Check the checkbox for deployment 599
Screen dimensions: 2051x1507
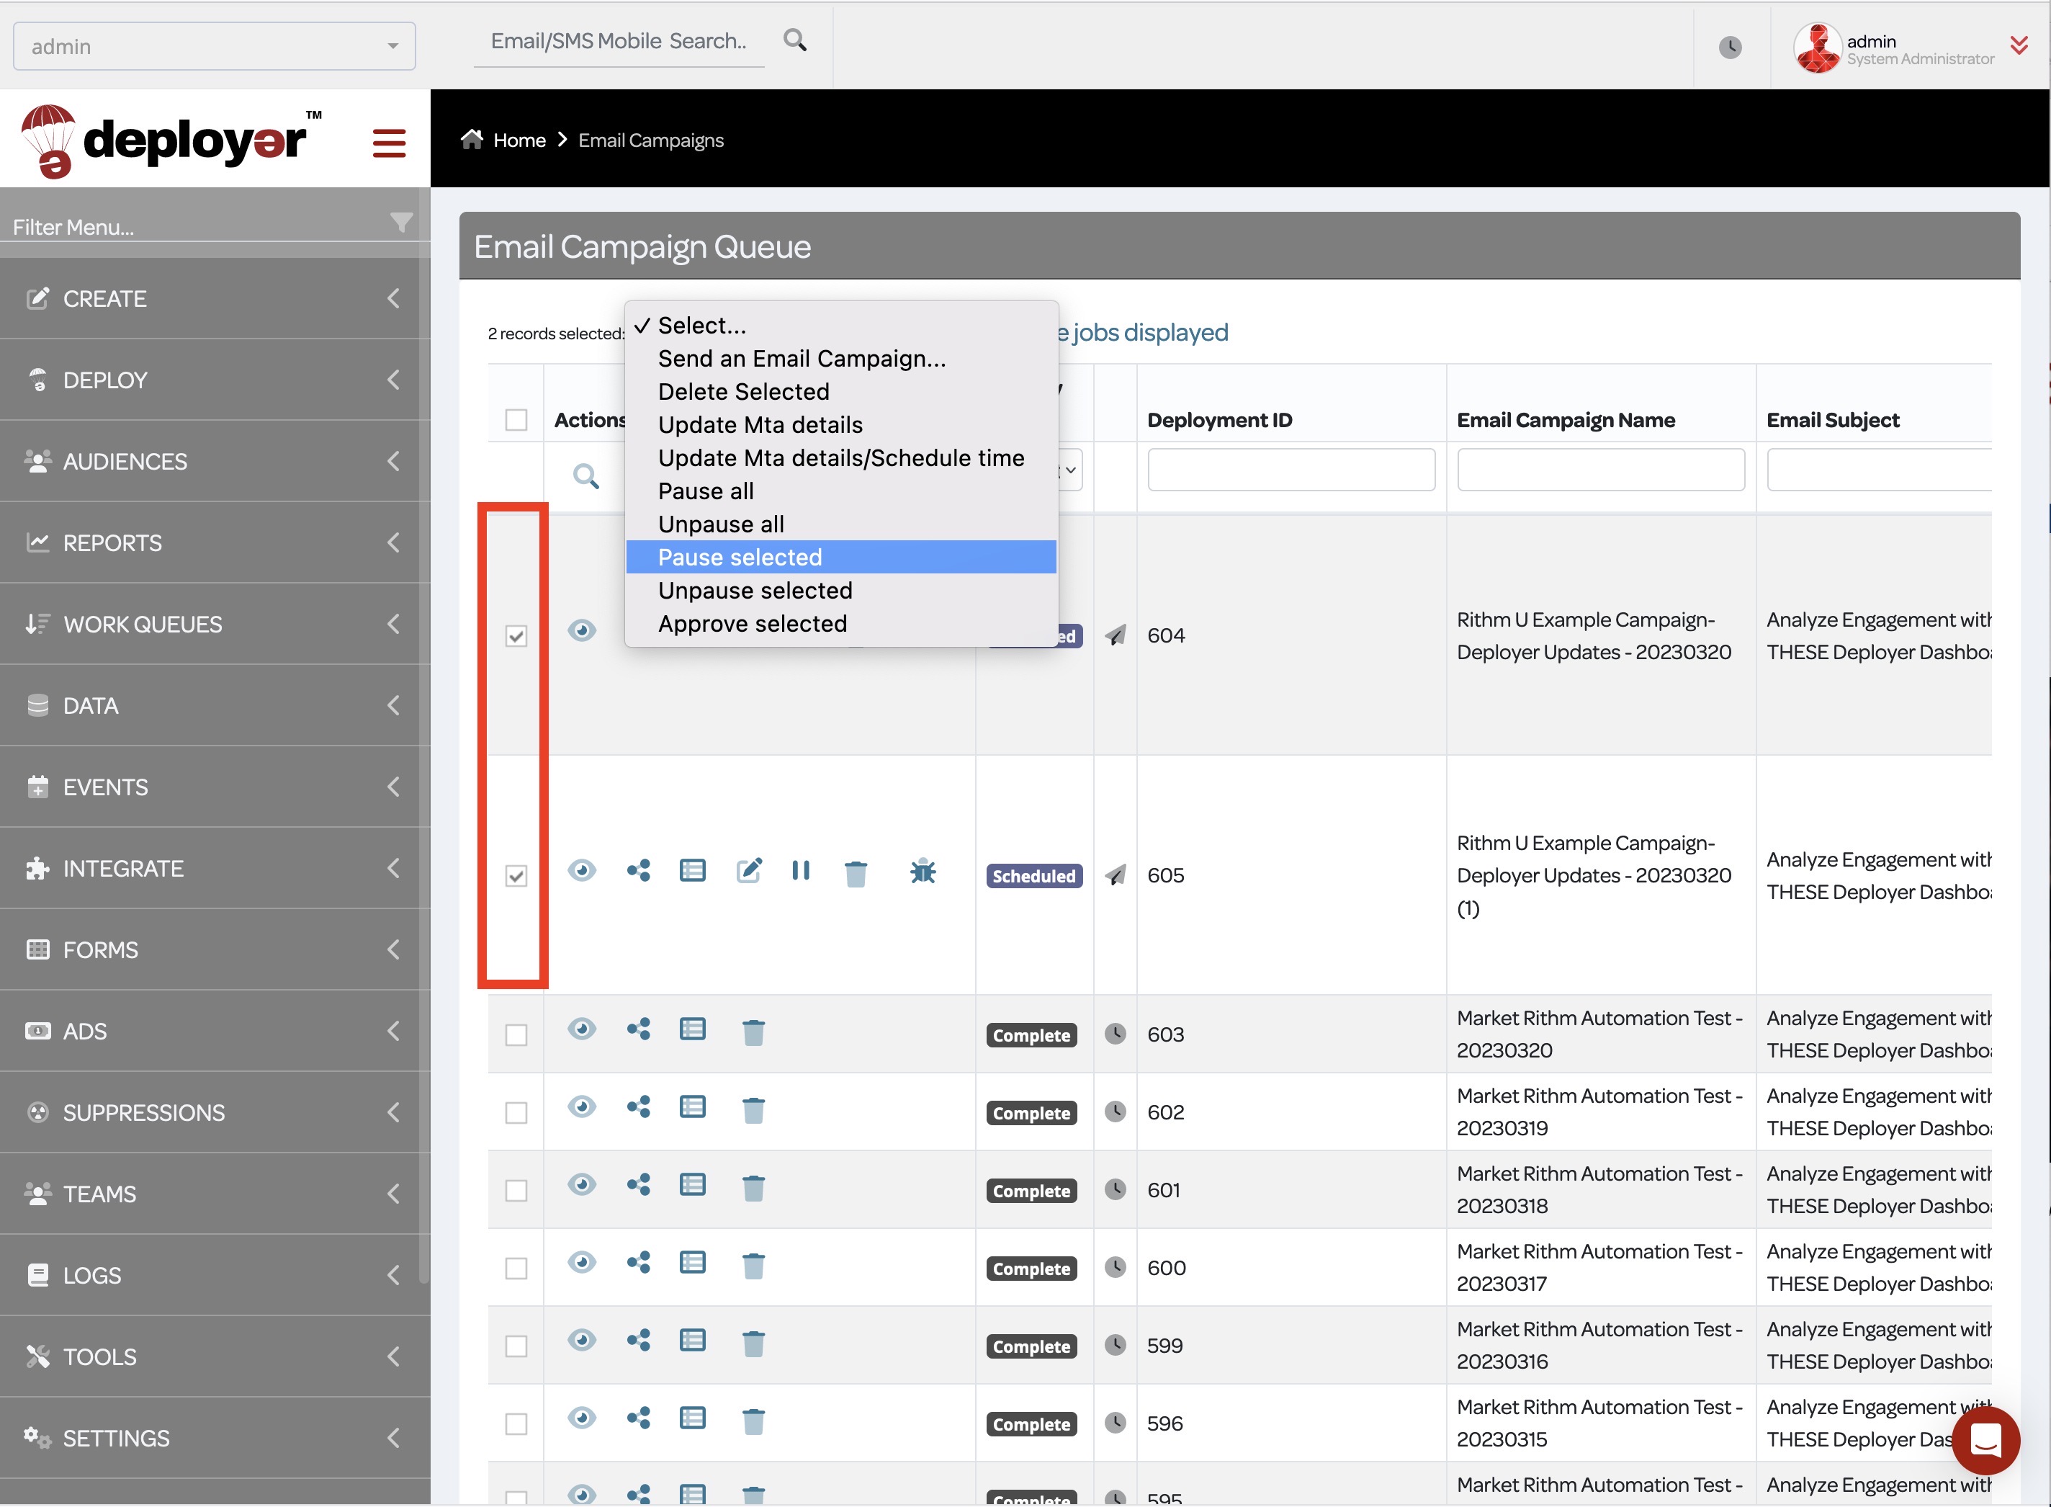516,1346
